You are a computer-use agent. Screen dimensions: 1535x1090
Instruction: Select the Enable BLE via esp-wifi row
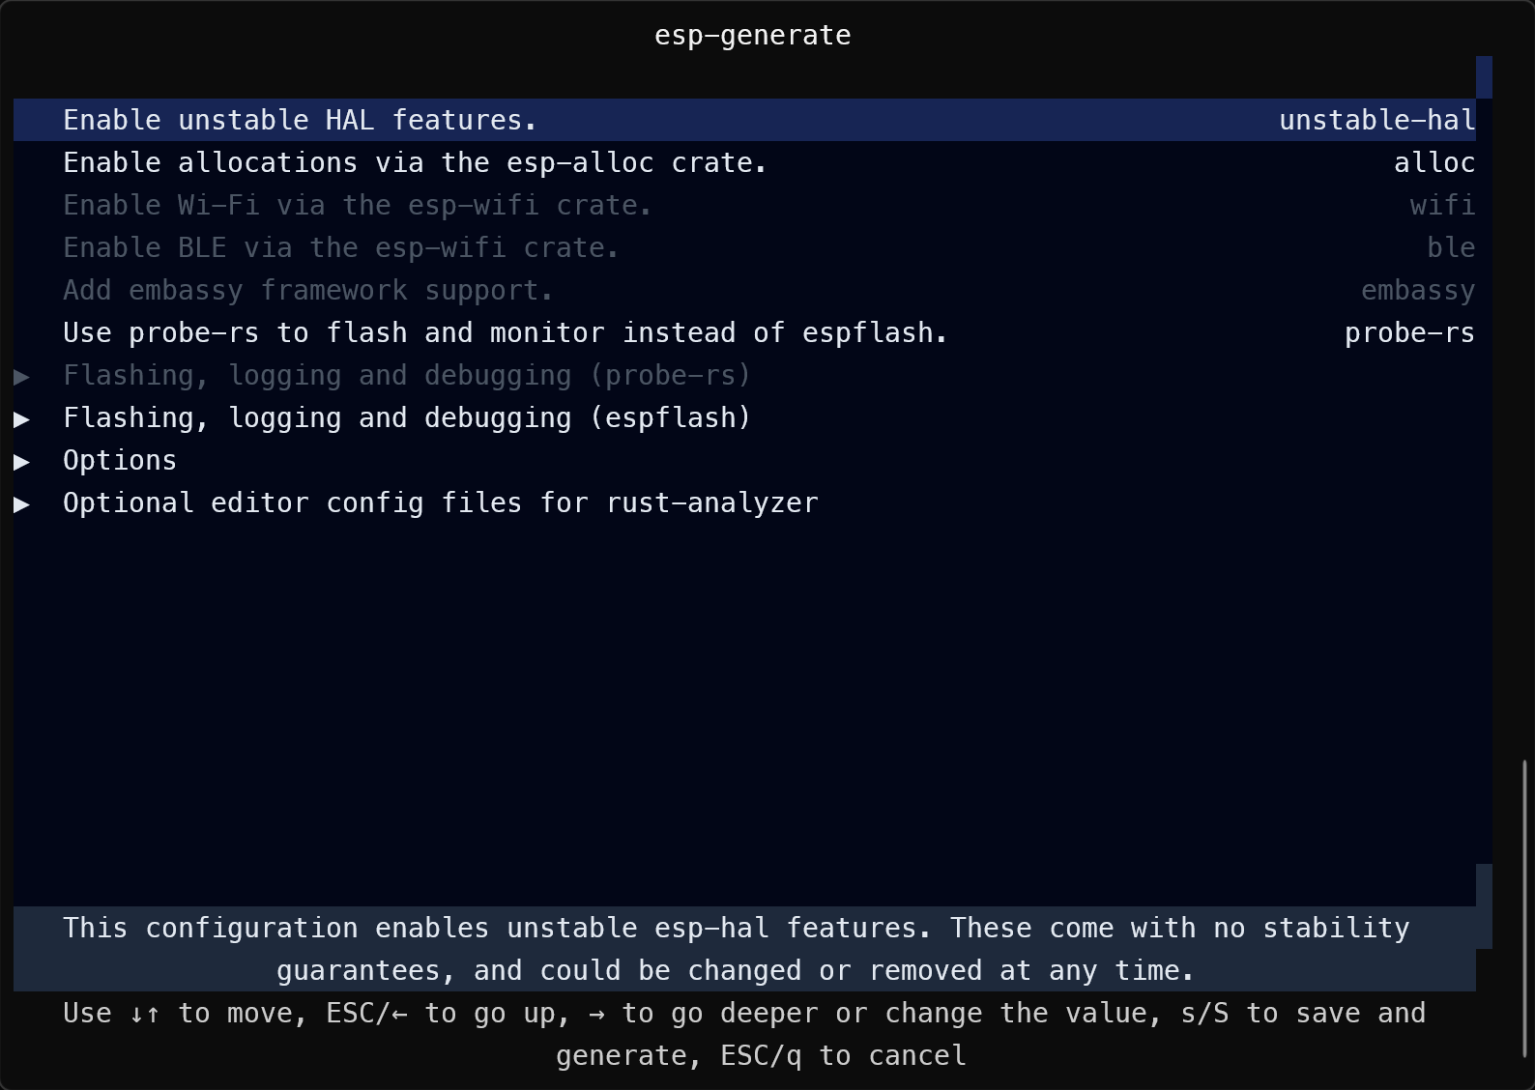[x=744, y=247]
